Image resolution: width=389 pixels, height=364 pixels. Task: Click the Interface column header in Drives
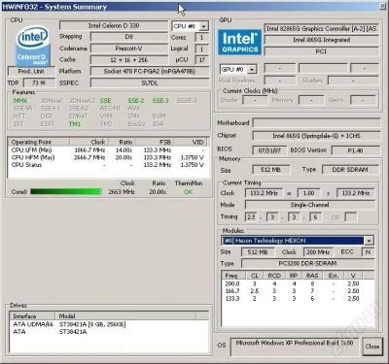pos(32,316)
